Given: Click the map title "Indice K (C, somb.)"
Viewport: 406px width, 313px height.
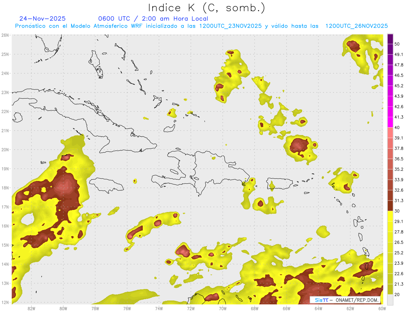Looking at the screenshot, I should pyautogui.click(x=207, y=8).
